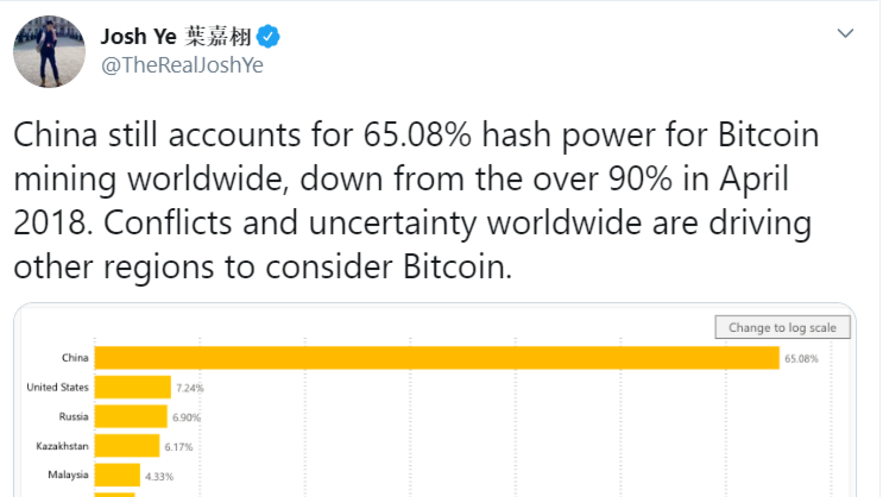Viewport: 883px width, 497px height.
Task: Open the @TheRealJoshYe handle link
Action: point(182,65)
